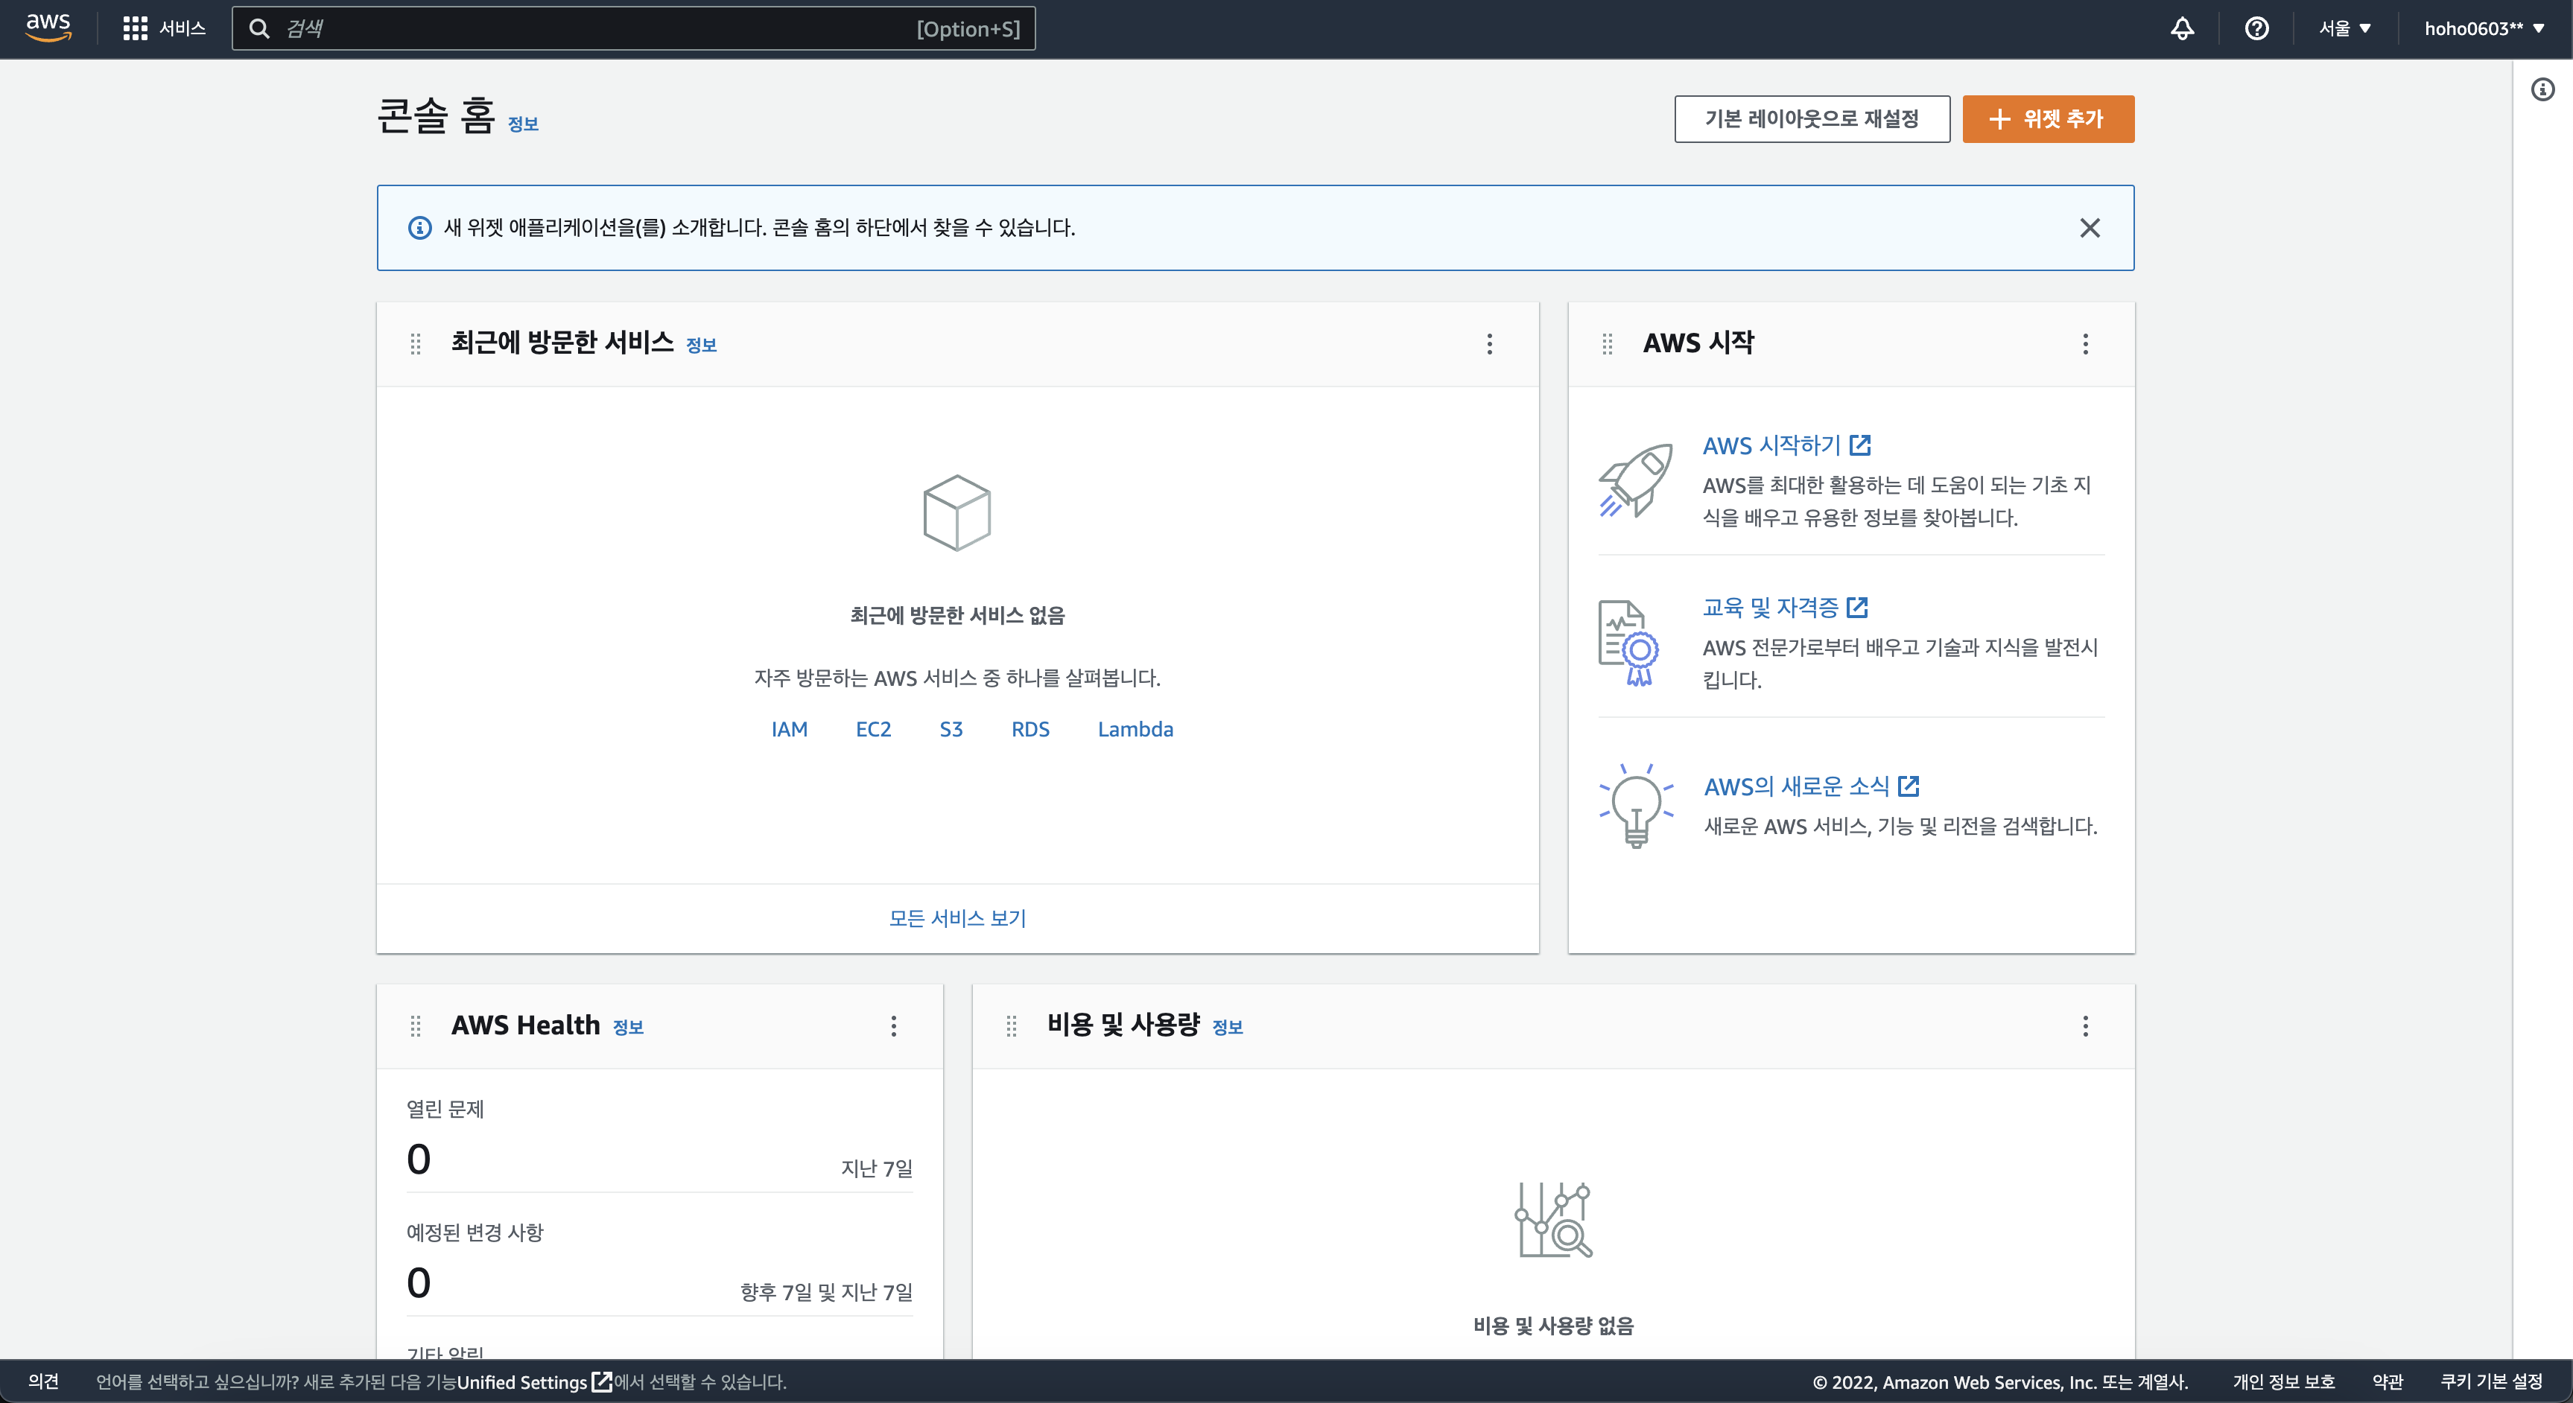Click the info icon in the blue banner
This screenshot has width=2573, height=1403.
point(419,228)
